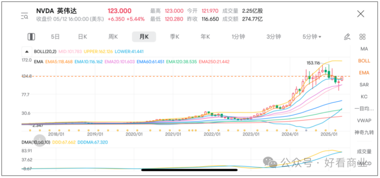Select the 年K chart period
This screenshot has width=380, height=178.
click(x=205, y=37)
